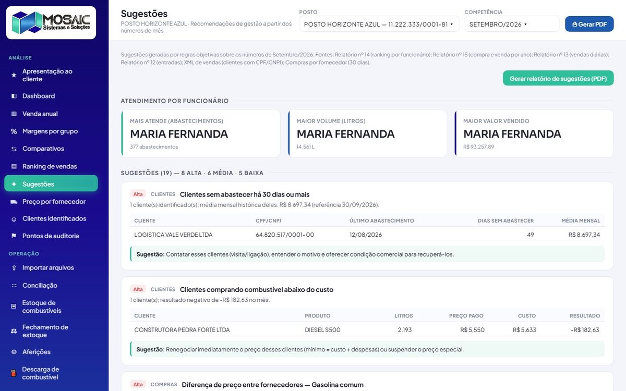626x391 pixels.
Task: Click the 49 days without fueling value
Action: pyautogui.click(x=531, y=235)
